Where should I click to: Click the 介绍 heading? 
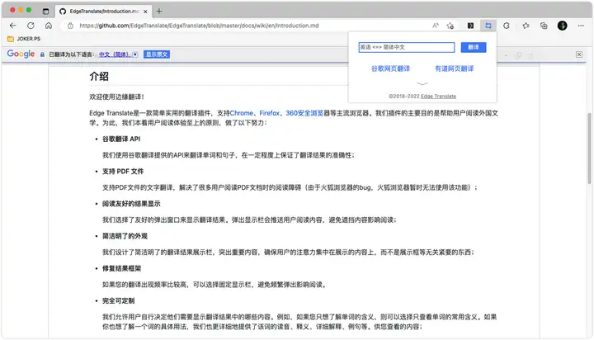click(99, 76)
